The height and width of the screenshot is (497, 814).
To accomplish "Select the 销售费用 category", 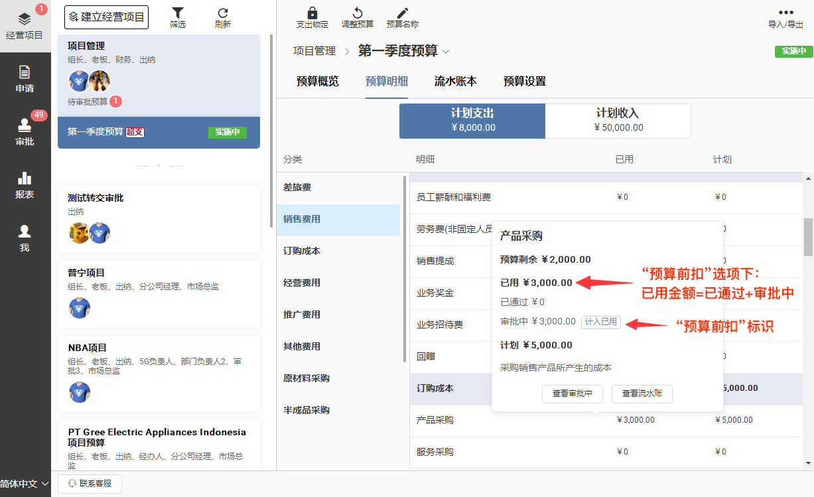I will coord(338,220).
